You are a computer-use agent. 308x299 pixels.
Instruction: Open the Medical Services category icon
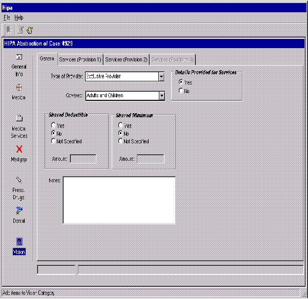[x=19, y=118]
